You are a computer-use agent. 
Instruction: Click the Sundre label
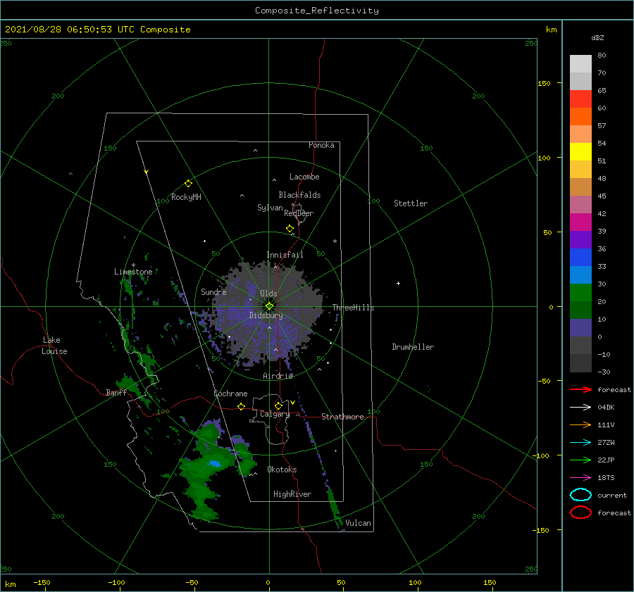[x=213, y=291]
